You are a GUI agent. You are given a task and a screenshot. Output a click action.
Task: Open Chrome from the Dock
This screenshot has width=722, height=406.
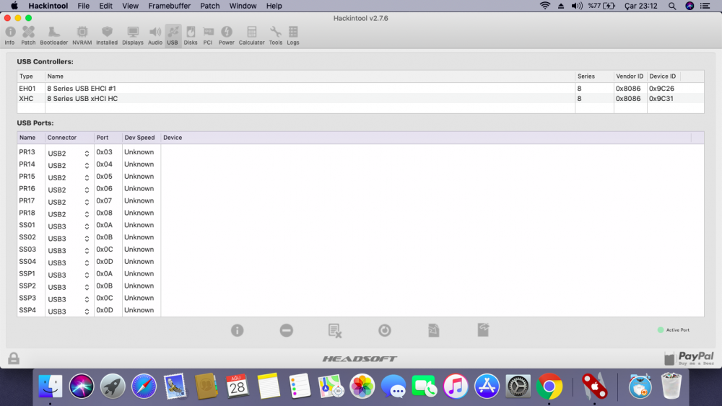[549, 387]
